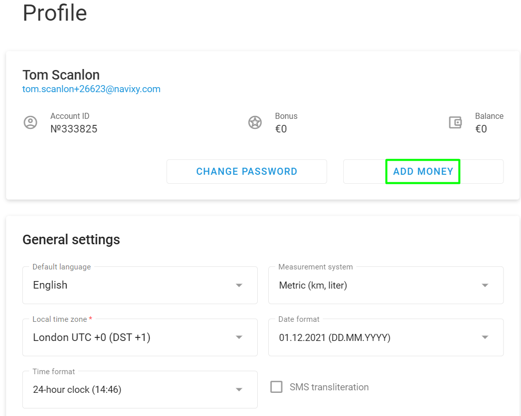Click the Balance card icon
The height and width of the screenshot is (416, 521).
455,122
